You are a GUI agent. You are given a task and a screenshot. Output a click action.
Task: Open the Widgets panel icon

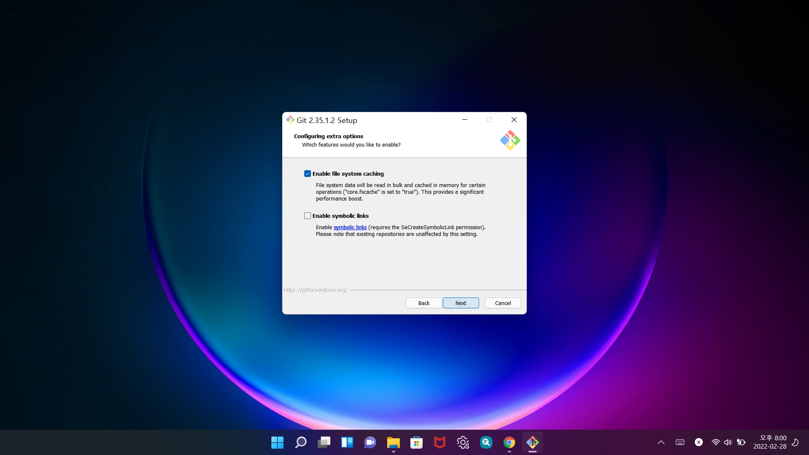[x=347, y=442]
